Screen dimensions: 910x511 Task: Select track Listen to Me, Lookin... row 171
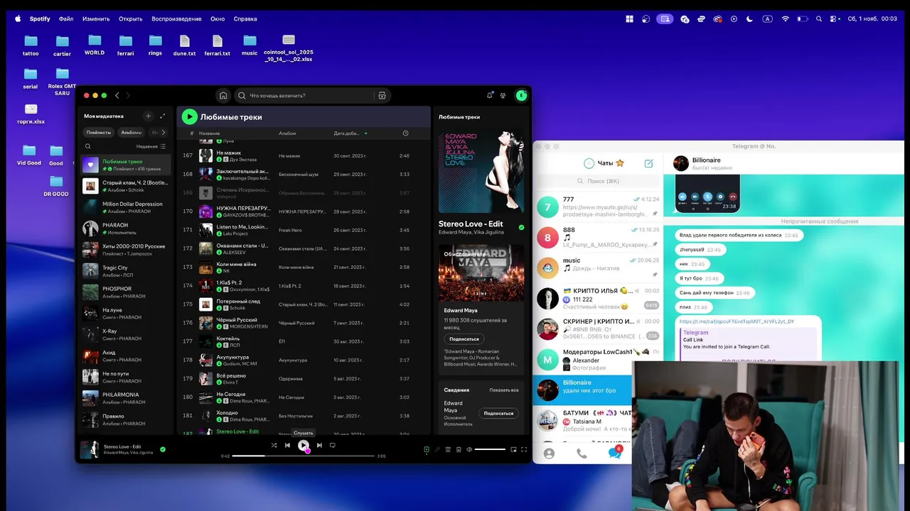point(304,230)
